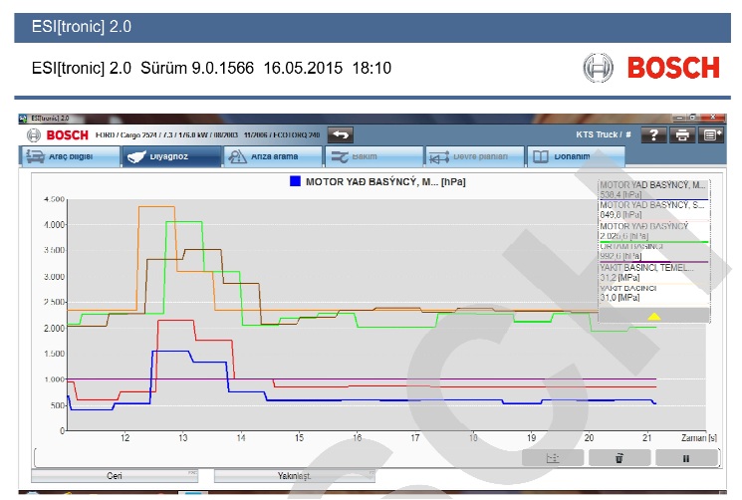Click the Zaman [s] axis label

tap(699, 438)
